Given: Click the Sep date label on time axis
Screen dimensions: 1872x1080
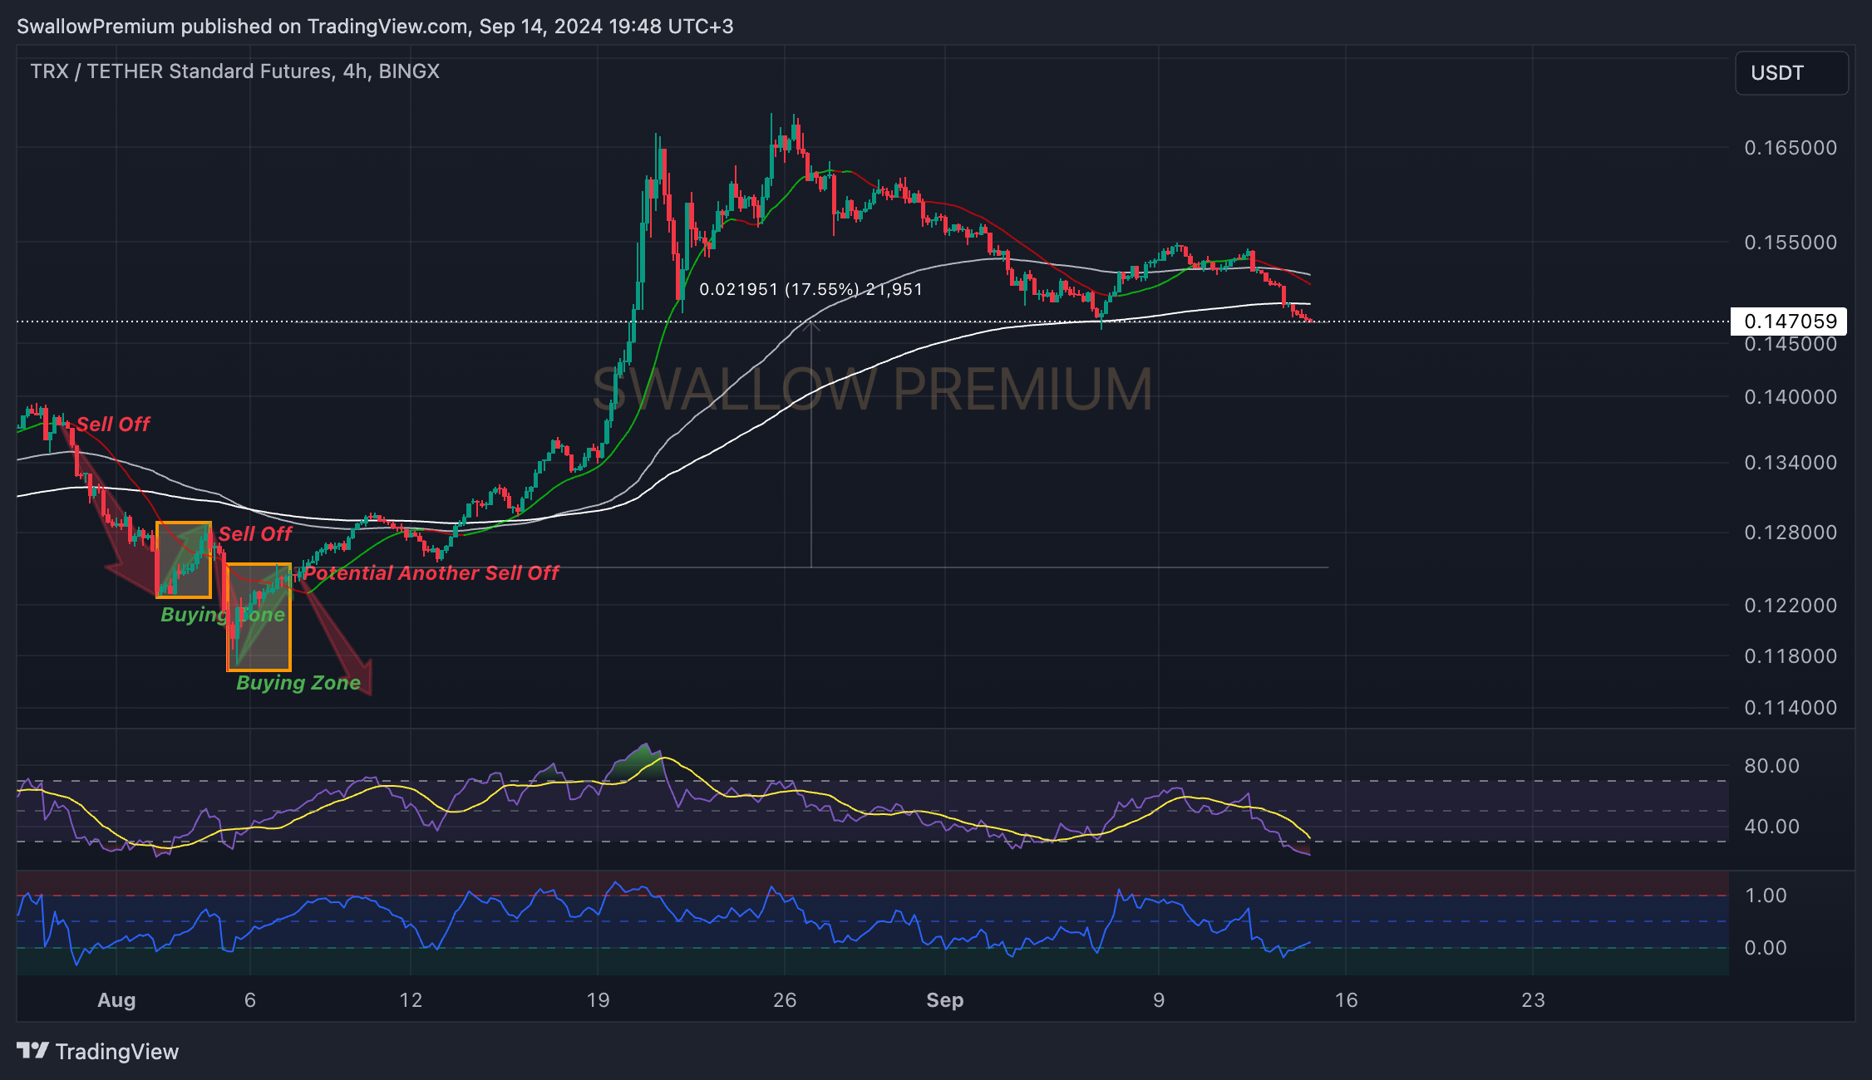Looking at the screenshot, I should tap(945, 1000).
